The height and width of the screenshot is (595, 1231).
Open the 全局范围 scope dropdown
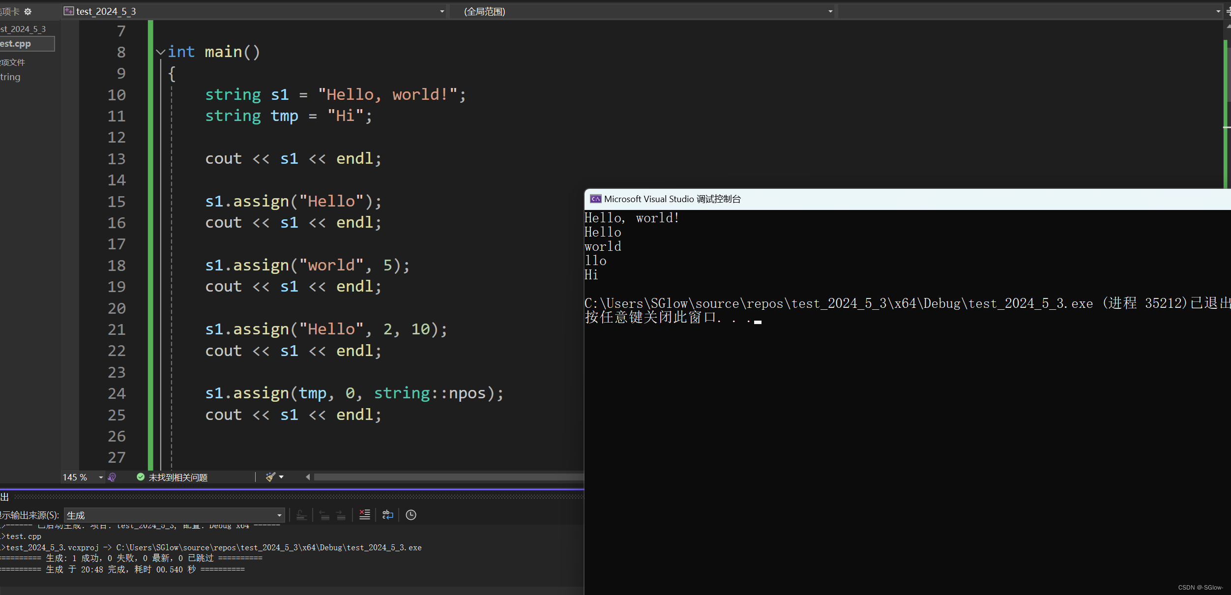tap(830, 11)
